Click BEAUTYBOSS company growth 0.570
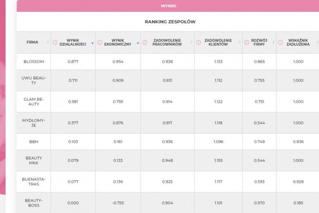The height and width of the screenshot is (213, 319). [259, 203]
